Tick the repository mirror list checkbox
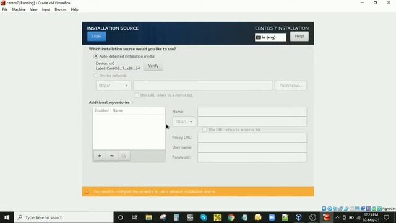The width and height of the screenshot is (396, 223). tap(204, 129)
